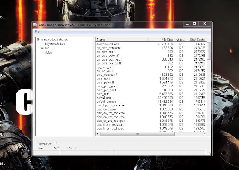The image size is (239, 170).
Task: Select file disc_fr_zm_zod.xpak
Action: point(110,129)
